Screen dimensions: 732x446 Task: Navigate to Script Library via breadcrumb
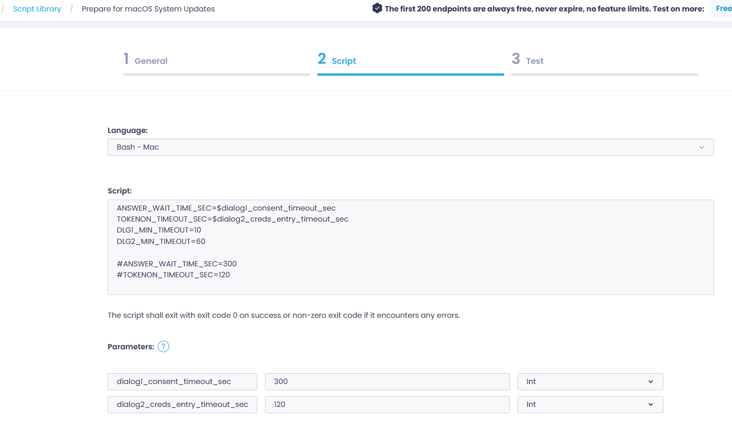click(37, 9)
